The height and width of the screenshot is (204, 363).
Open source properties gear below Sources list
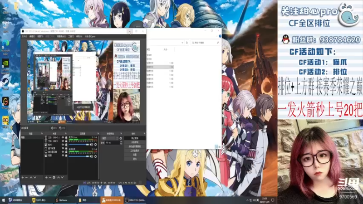pyautogui.click(x=54, y=177)
